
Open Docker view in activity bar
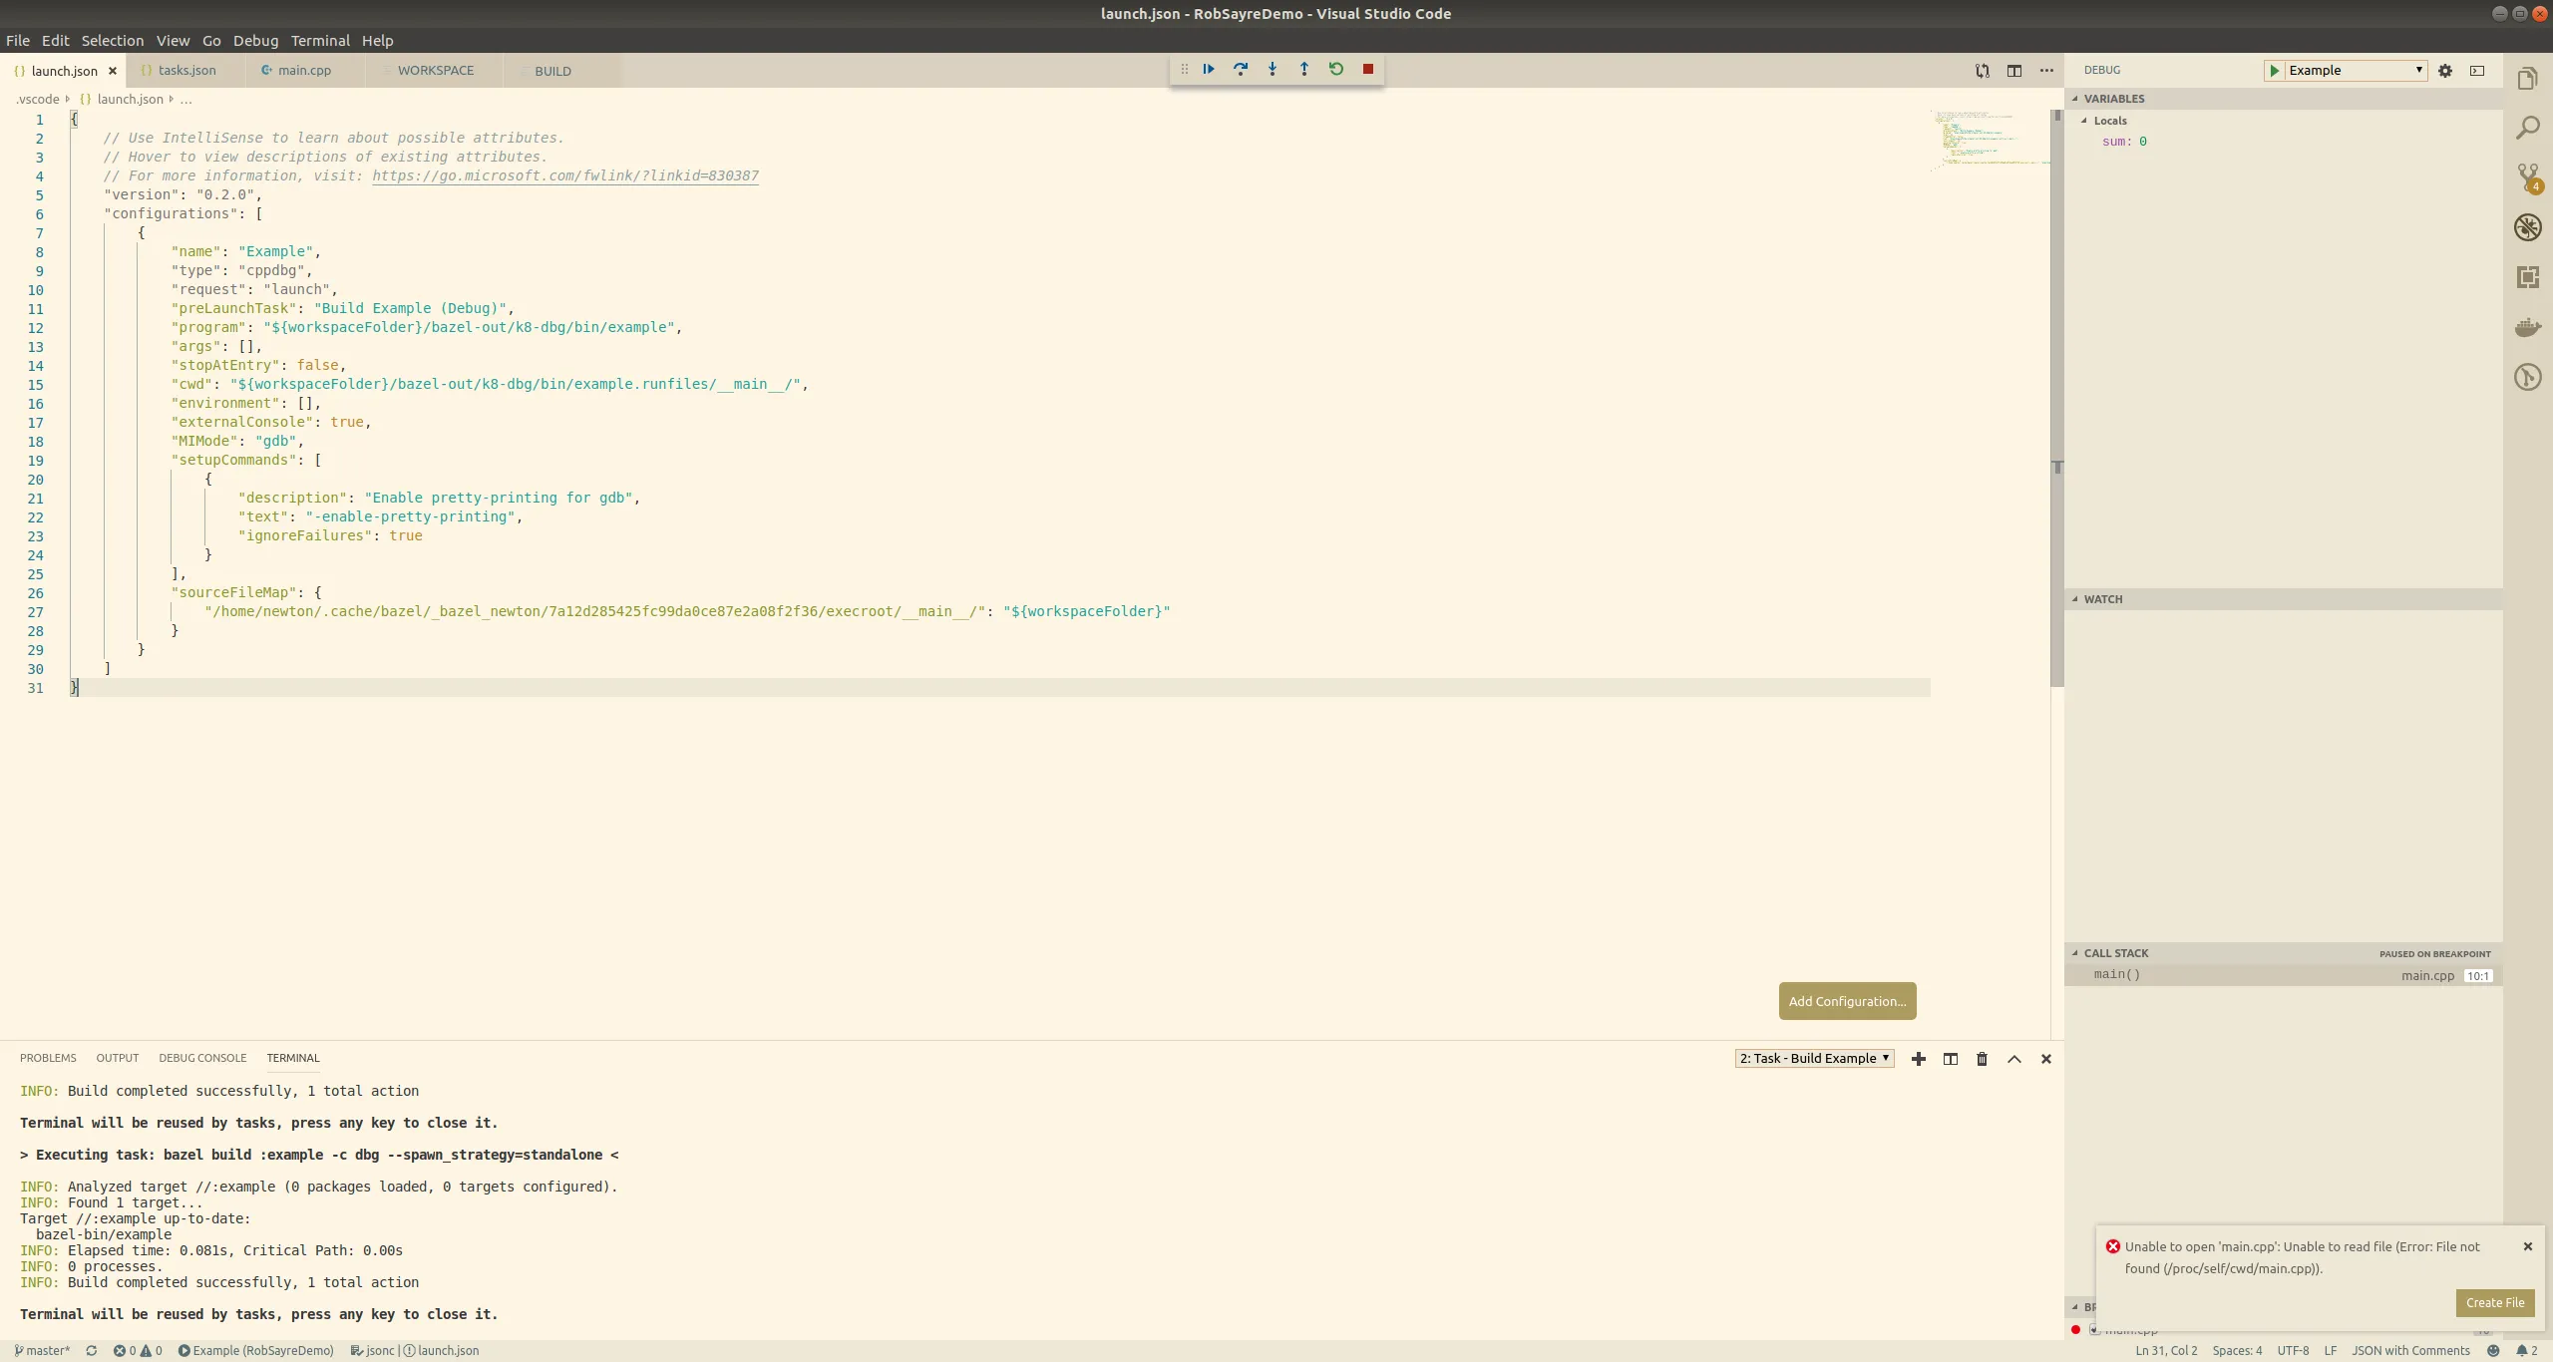(x=2528, y=327)
